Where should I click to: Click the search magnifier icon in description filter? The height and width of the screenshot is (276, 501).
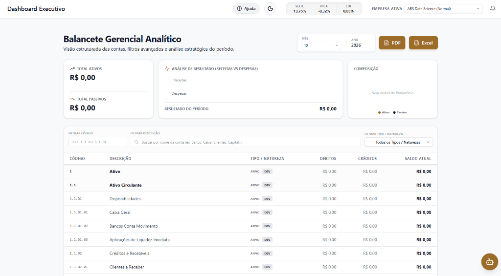(x=137, y=142)
